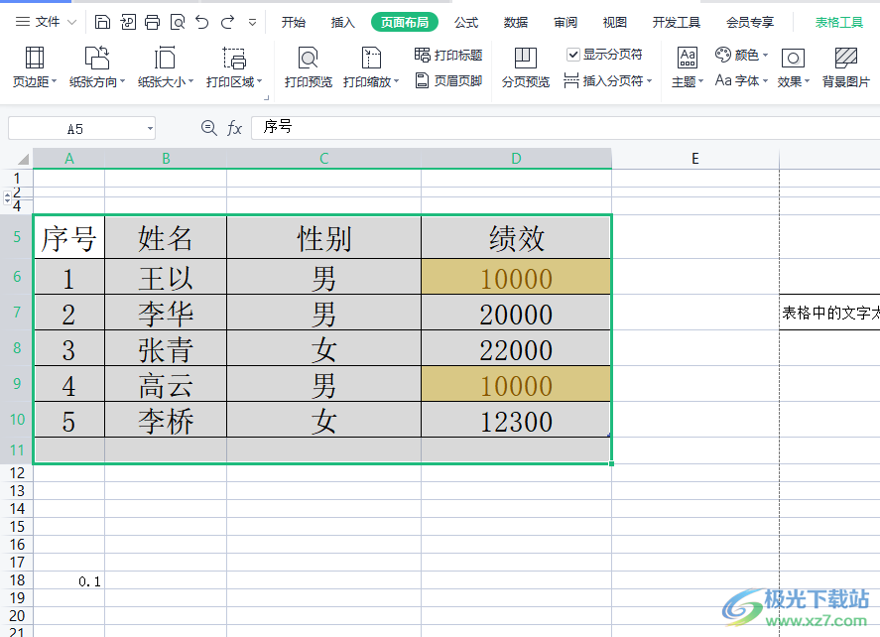Click cell containing 12300

[516, 420]
